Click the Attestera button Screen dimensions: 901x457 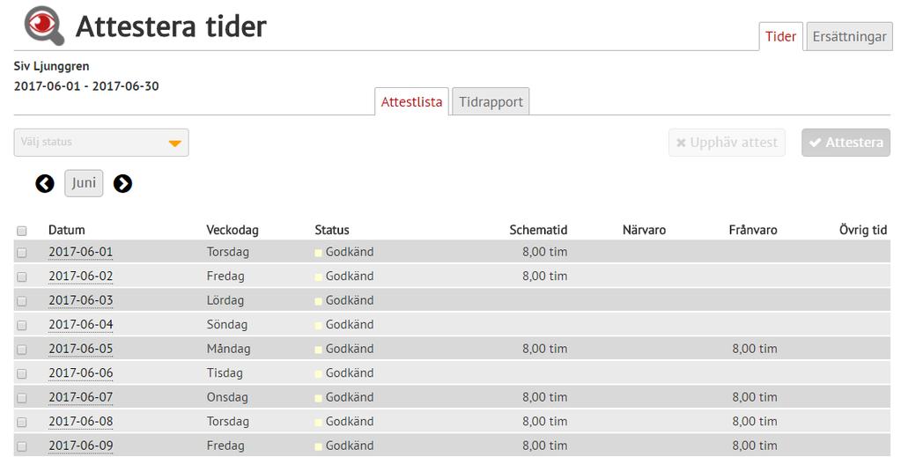tap(846, 143)
